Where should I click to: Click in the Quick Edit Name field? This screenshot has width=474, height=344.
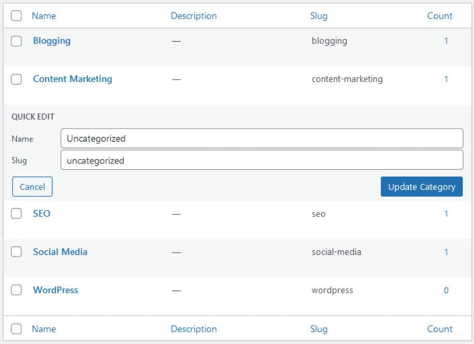click(x=261, y=138)
